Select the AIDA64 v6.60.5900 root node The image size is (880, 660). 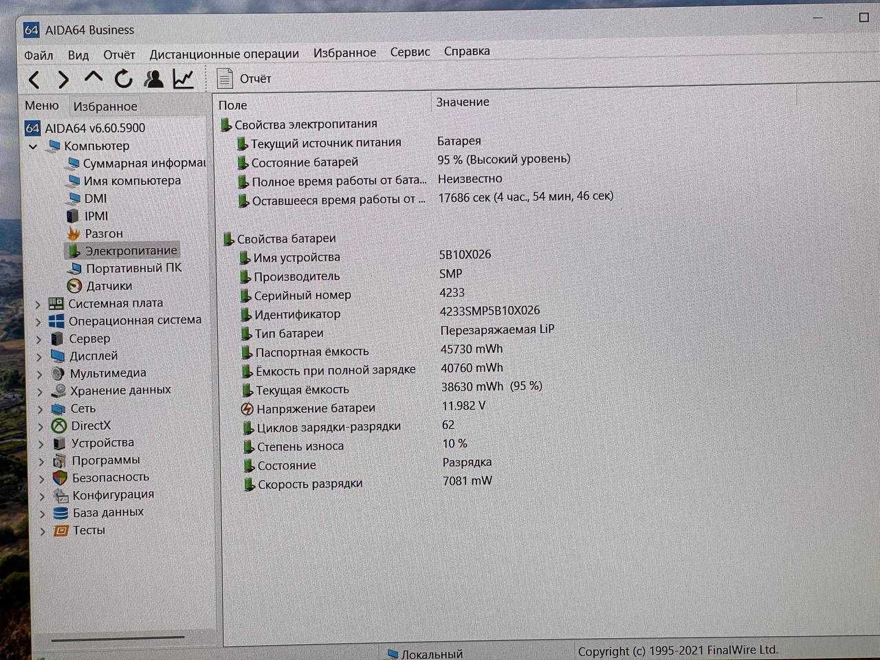[x=85, y=128]
